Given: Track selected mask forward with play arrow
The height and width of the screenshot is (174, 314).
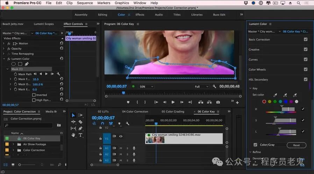Looking at the screenshot, I should [x=47, y=74].
